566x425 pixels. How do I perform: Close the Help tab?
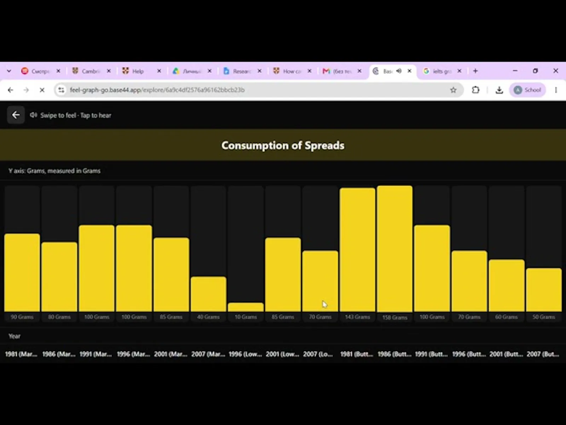[x=159, y=71]
